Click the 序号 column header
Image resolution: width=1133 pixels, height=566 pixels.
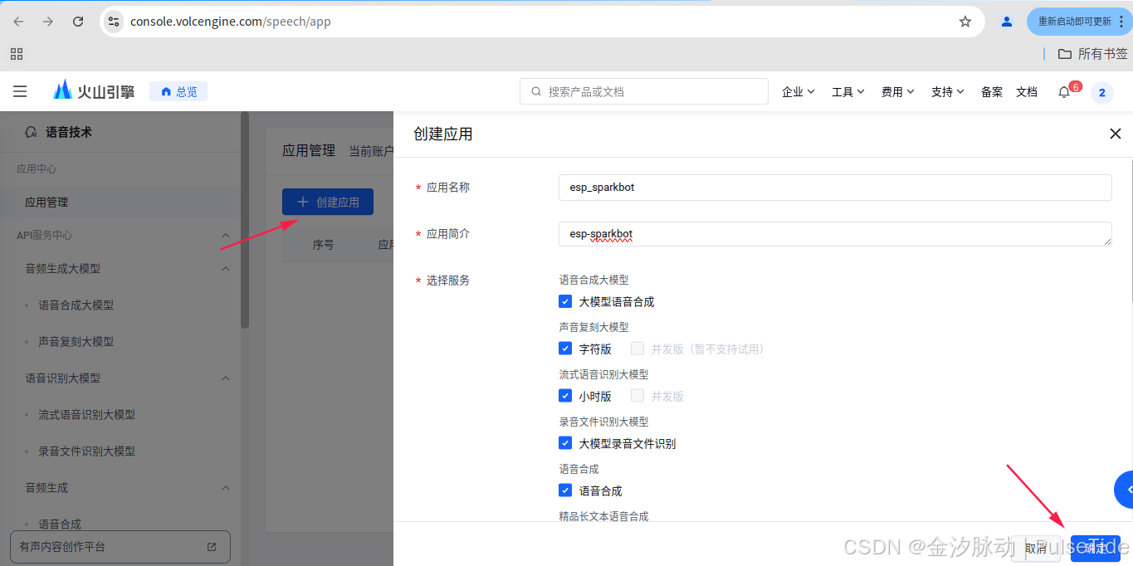(323, 245)
